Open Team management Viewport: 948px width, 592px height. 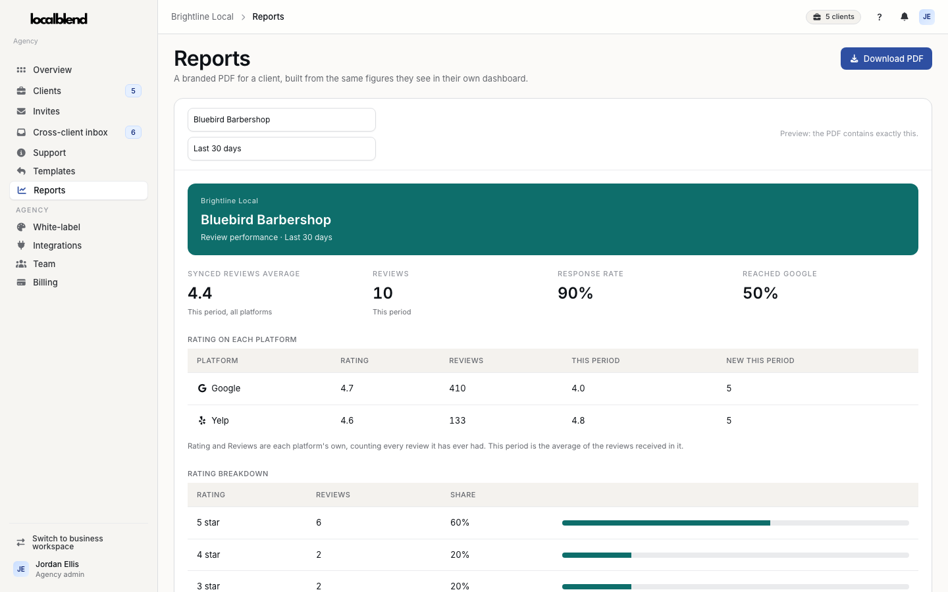(x=78, y=264)
